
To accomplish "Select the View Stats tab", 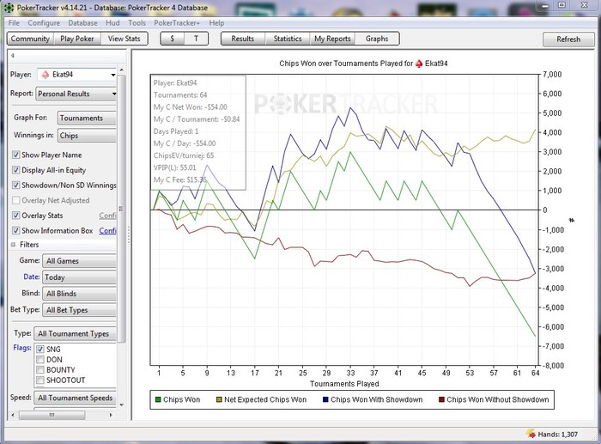I will 124,39.
